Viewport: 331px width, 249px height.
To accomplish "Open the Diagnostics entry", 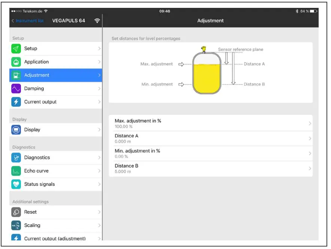I will pyautogui.click(x=56, y=157).
